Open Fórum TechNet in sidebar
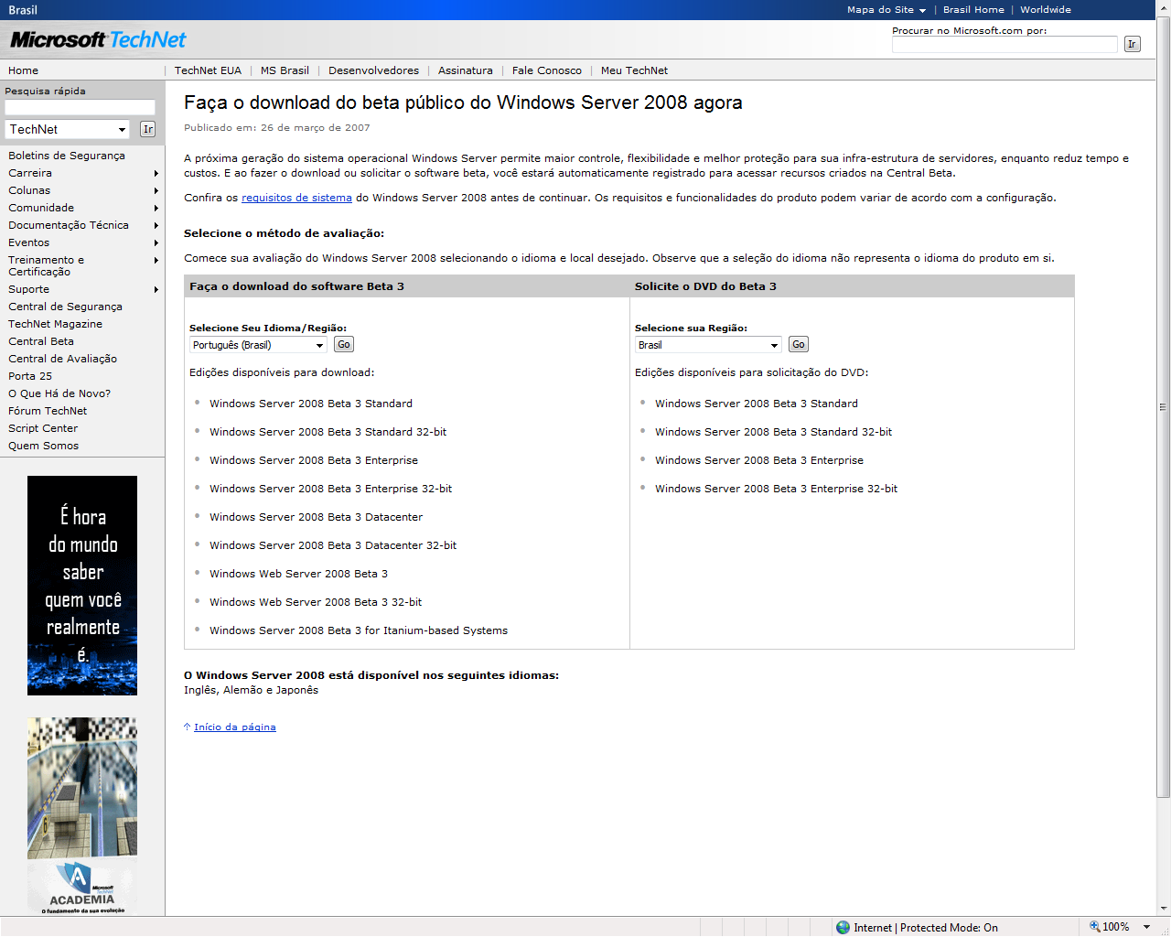Viewport: 1171px width, 937px height. click(48, 411)
